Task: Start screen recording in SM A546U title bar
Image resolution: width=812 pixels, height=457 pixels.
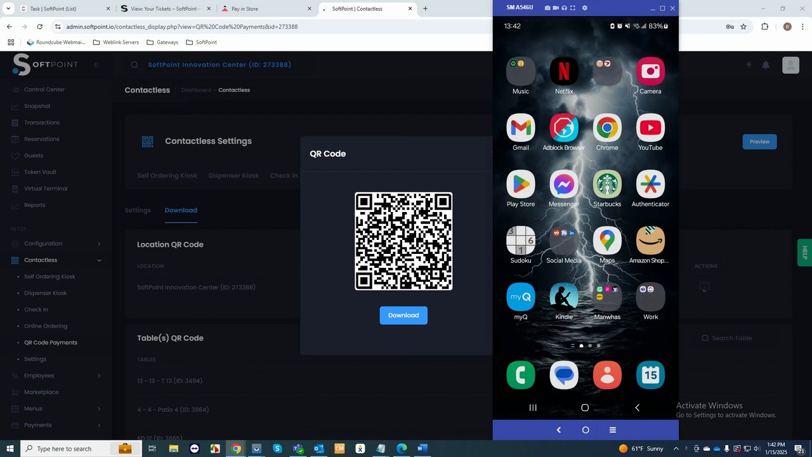Action: tap(556, 8)
